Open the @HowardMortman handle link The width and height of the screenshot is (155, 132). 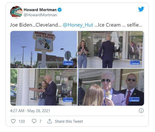(x=40, y=15)
